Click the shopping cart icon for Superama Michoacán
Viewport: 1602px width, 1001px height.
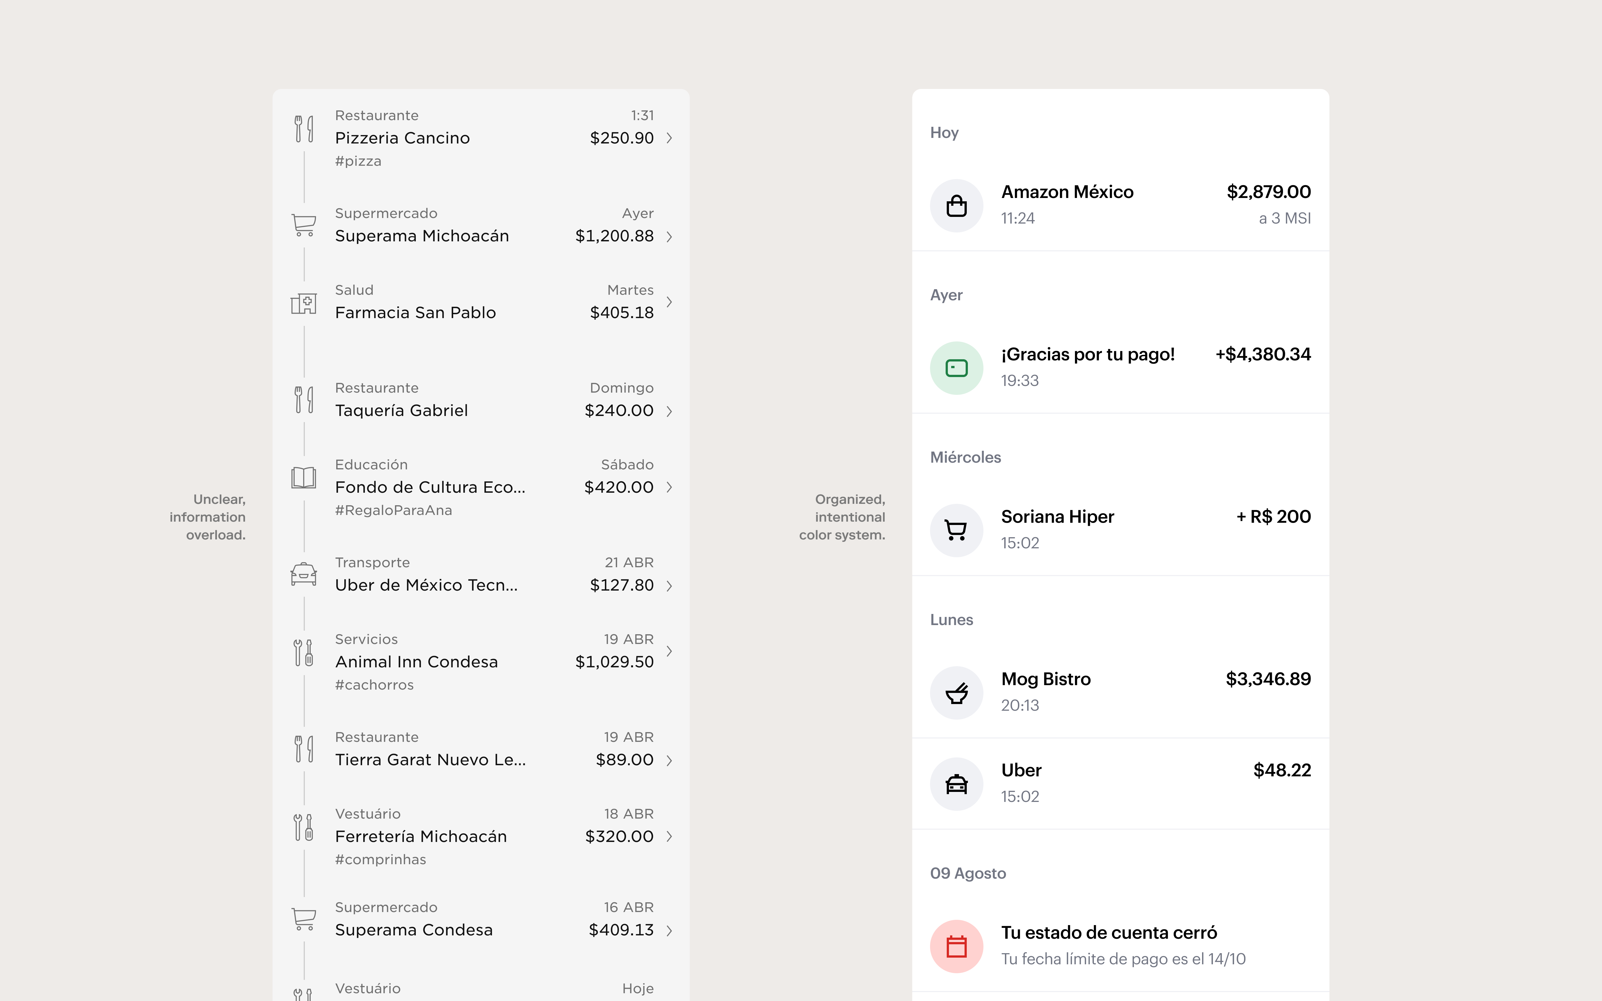click(x=304, y=225)
